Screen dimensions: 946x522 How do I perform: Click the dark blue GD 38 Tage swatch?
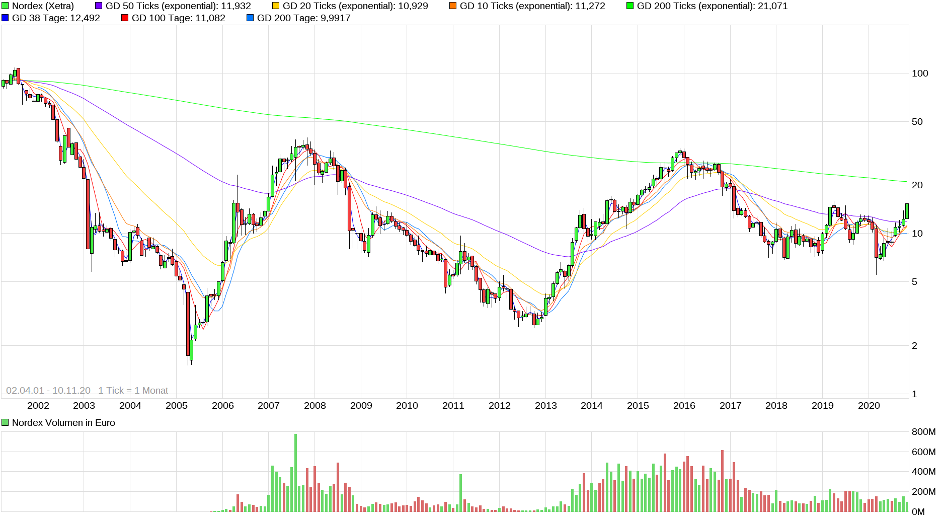click(5, 18)
